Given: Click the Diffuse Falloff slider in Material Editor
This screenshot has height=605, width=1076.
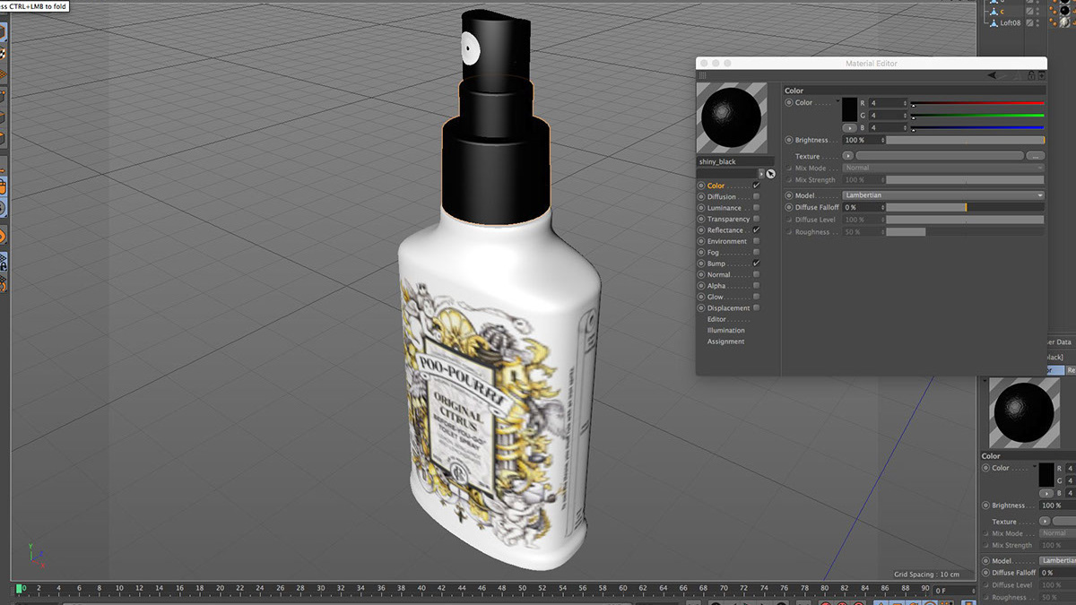Looking at the screenshot, I should pos(966,207).
